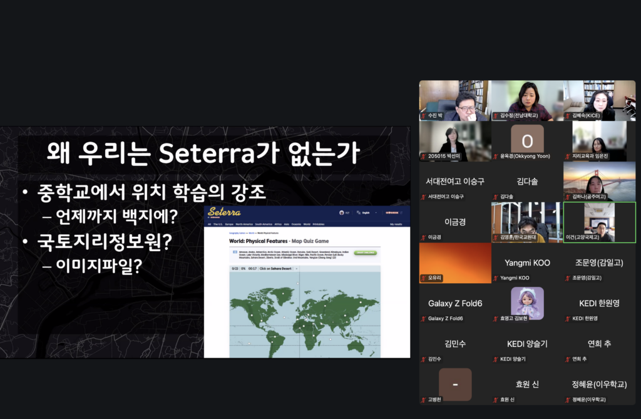Click muted mic icon beside 김다솔 label

(x=496, y=197)
